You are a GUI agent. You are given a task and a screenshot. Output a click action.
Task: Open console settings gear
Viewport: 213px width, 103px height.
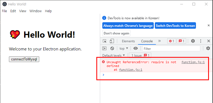pyautogui.click(x=208, y=48)
